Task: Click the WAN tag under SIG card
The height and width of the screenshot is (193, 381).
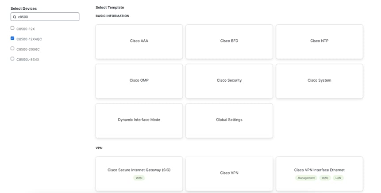Action: 139,178
